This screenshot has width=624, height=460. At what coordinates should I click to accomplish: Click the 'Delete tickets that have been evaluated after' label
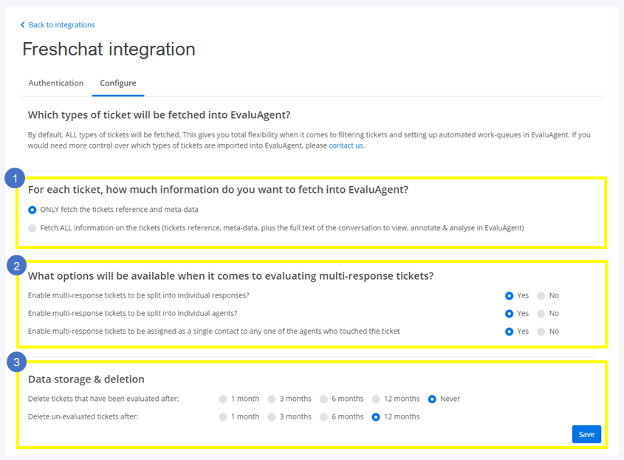103,399
